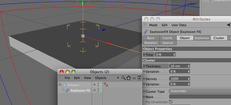
Task: Click the grip icon in Objects menu bar
Action: pyautogui.click(x=61, y=78)
